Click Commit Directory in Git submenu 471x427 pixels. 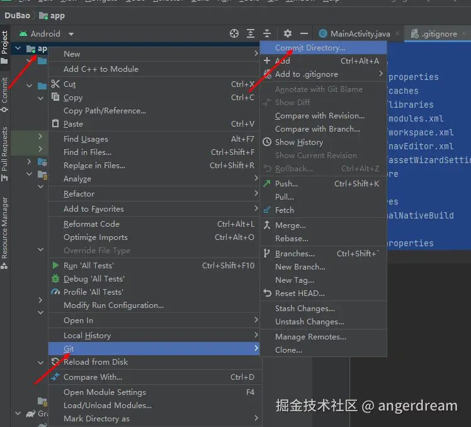[323, 48]
